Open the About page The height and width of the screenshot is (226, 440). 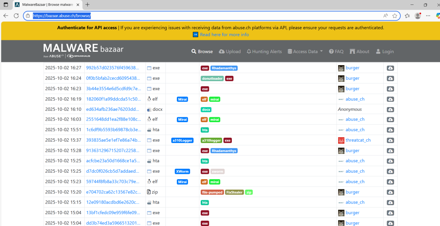359,52
